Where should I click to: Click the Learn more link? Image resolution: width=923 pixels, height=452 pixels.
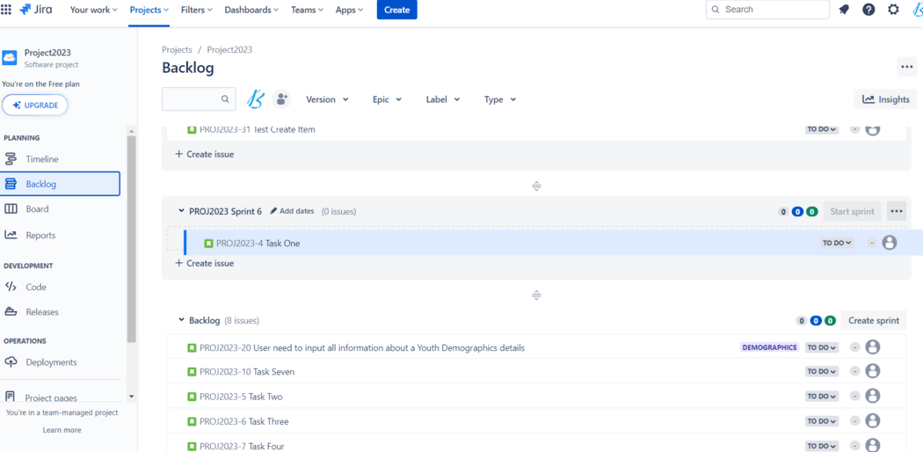pos(62,430)
